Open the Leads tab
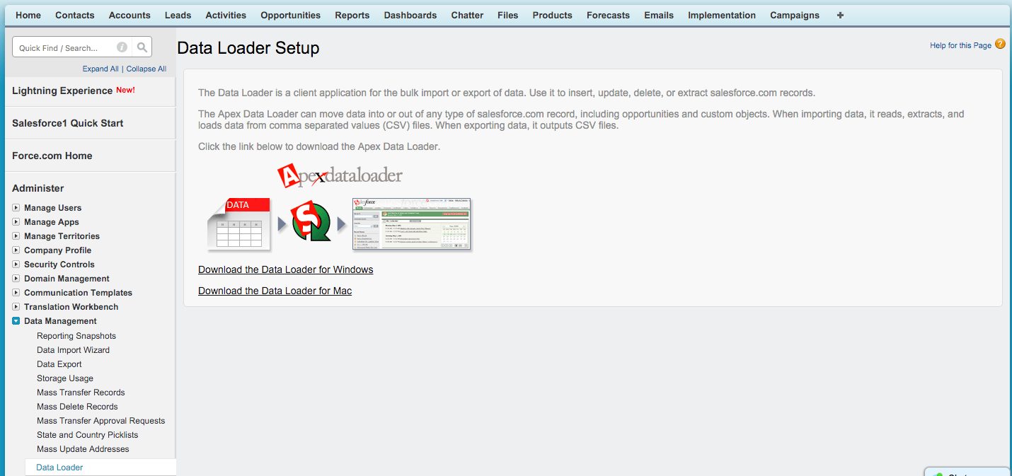The image size is (1012, 476). [x=178, y=15]
